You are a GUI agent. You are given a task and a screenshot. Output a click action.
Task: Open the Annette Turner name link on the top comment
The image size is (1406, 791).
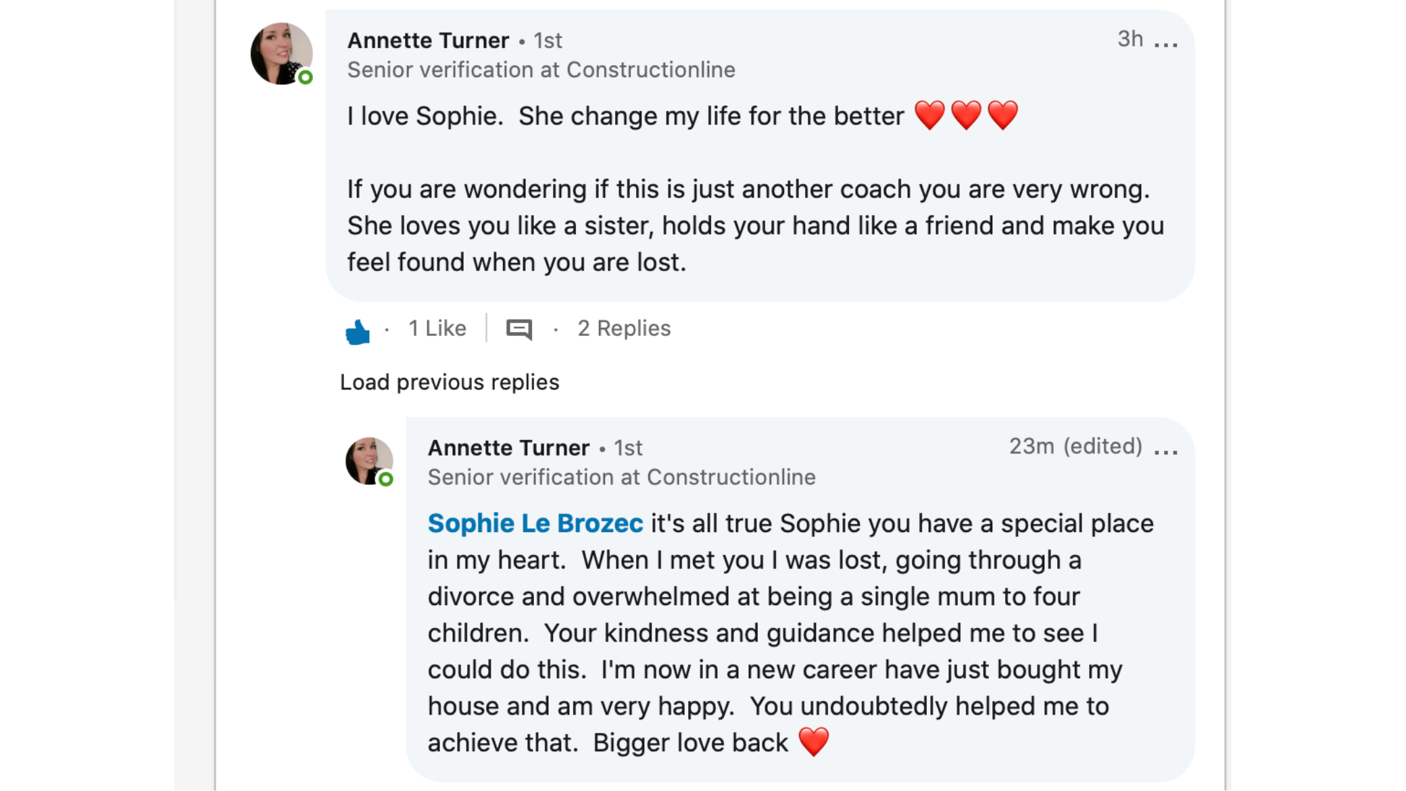(x=428, y=41)
